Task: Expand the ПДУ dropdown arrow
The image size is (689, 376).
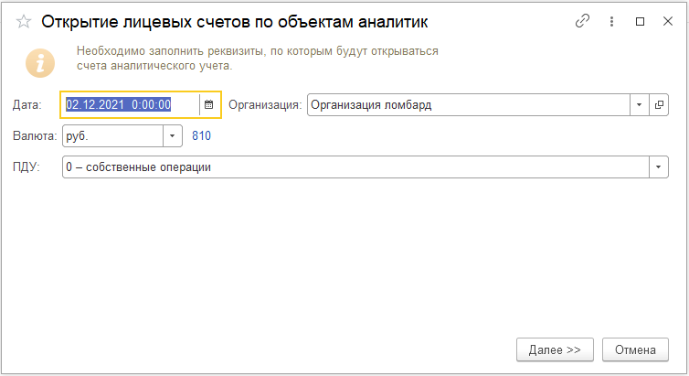Action: pos(659,167)
